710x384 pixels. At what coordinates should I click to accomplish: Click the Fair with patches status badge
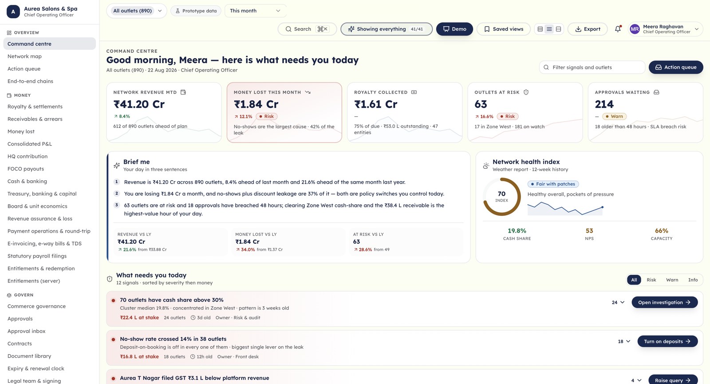pyautogui.click(x=553, y=184)
